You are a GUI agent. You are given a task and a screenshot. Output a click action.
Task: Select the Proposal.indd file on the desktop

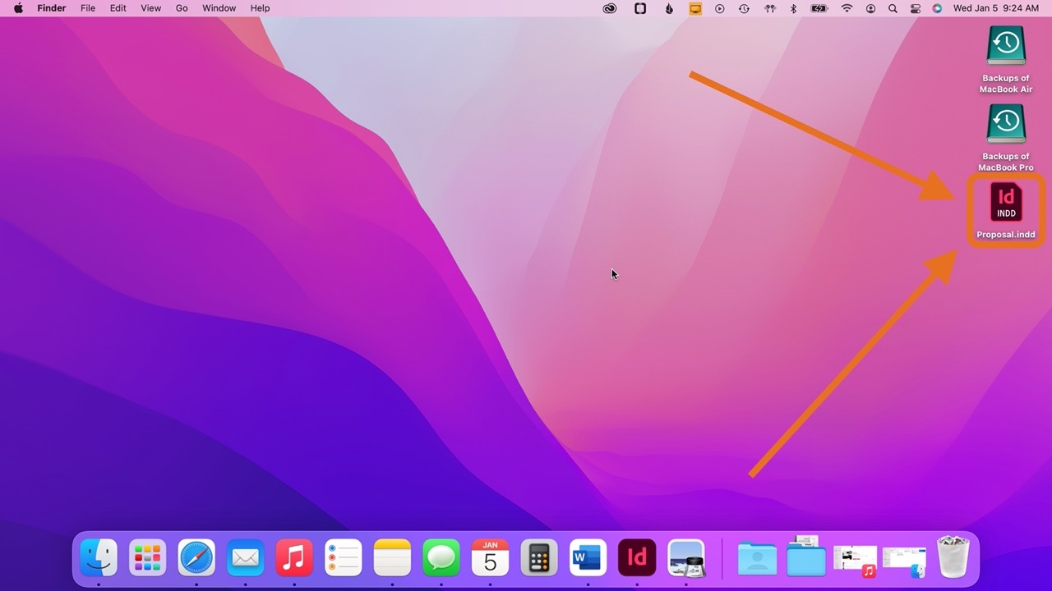[x=1006, y=211]
